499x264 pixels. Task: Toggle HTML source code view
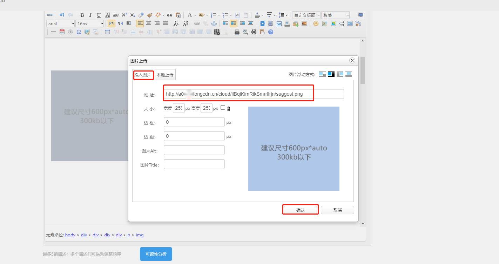point(50,15)
